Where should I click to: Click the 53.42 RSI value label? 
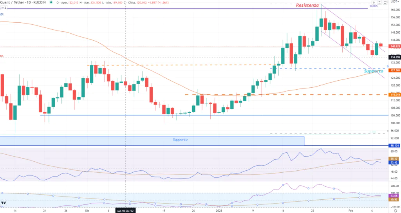pos(394,162)
